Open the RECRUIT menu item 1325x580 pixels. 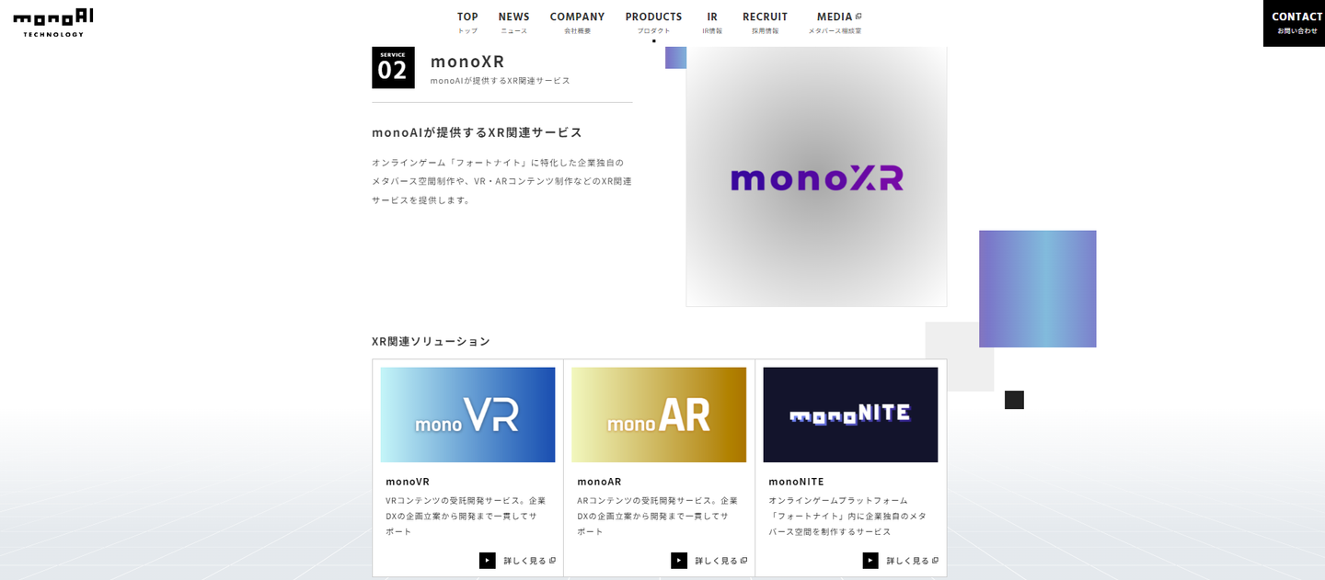coord(765,23)
